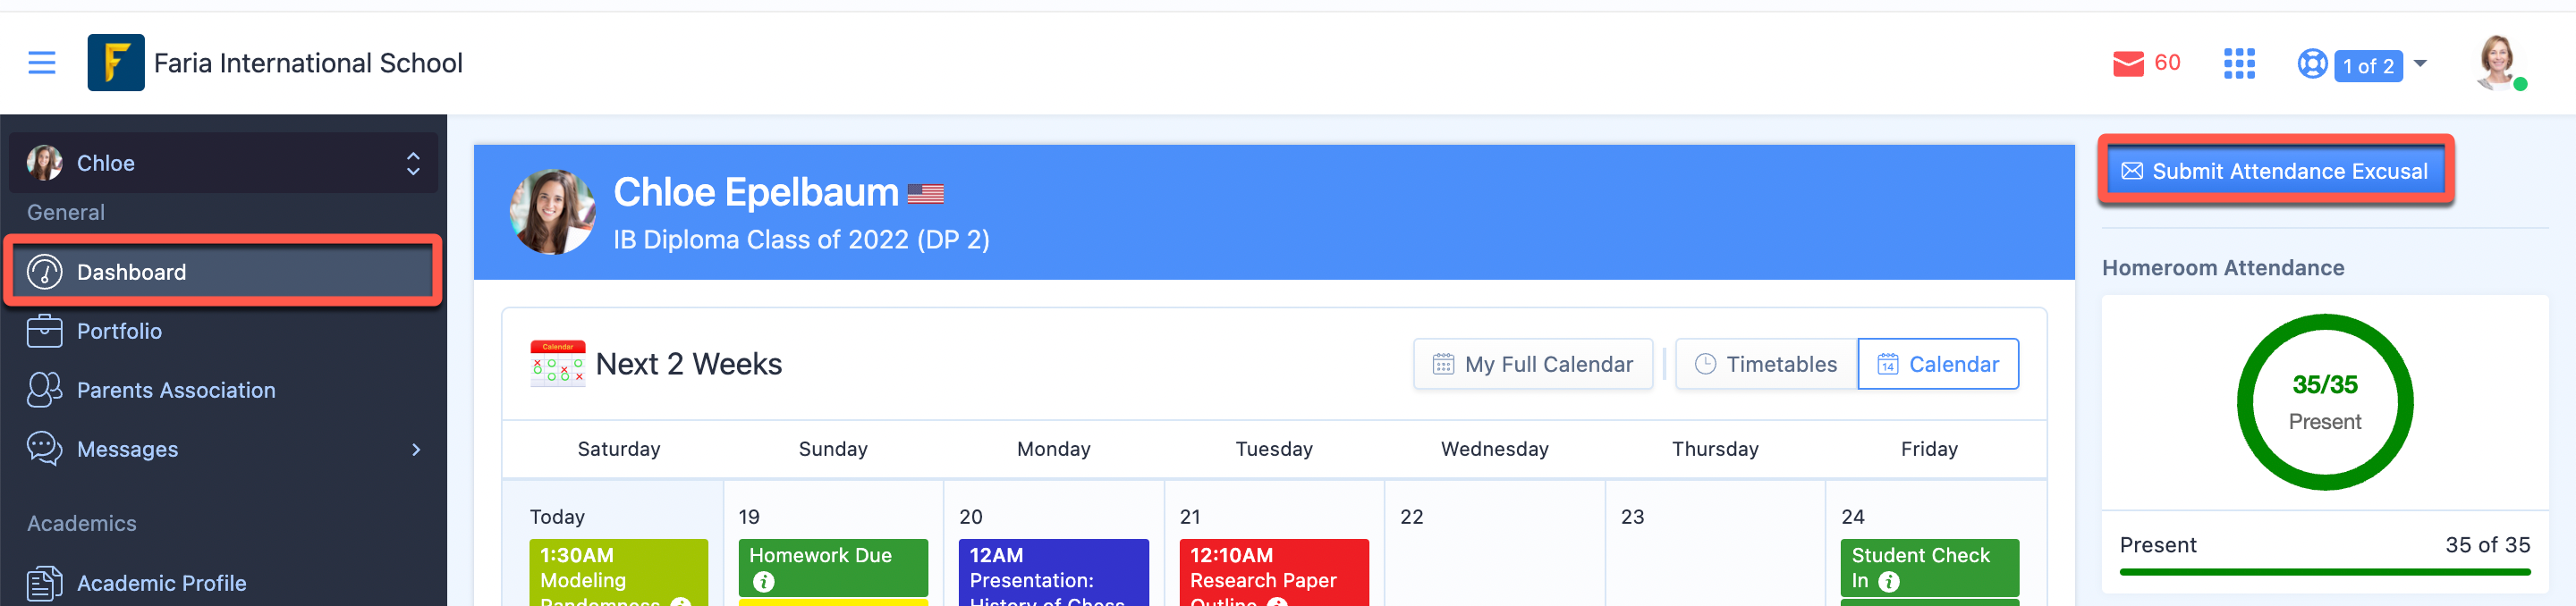
Task: Click the user profile avatar
Action: click(x=2496, y=62)
